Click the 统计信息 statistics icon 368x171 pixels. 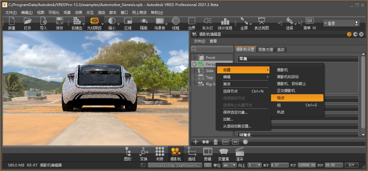pos(225,21)
